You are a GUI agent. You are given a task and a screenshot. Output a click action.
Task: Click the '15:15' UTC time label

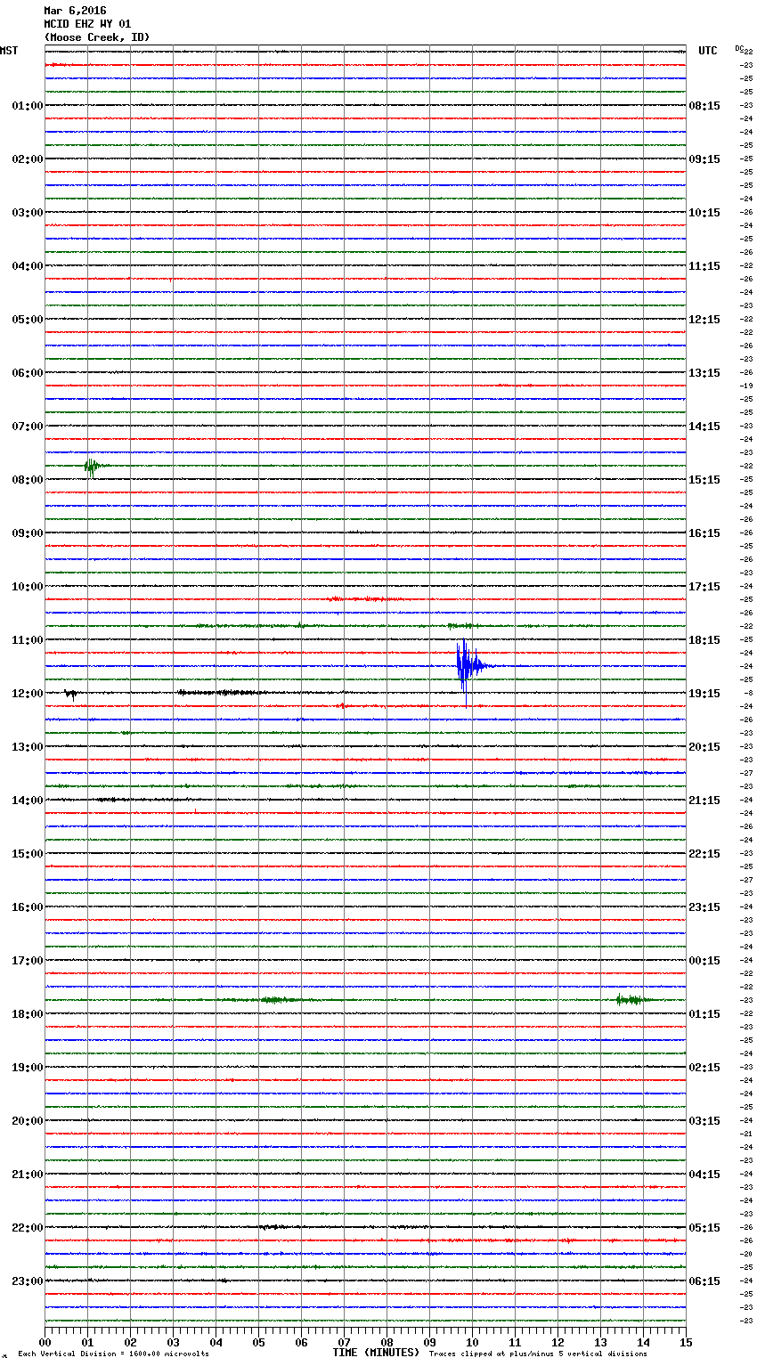704,480
